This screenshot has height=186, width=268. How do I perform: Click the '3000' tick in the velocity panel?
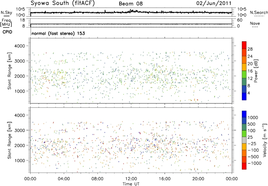click(x=20, y=130)
